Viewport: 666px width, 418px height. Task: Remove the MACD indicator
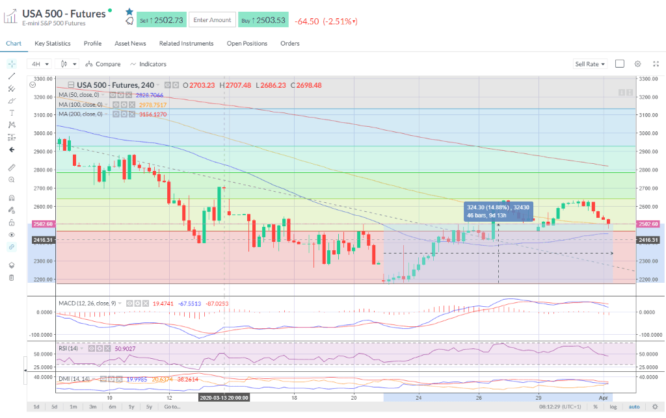(x=146, y=304)
